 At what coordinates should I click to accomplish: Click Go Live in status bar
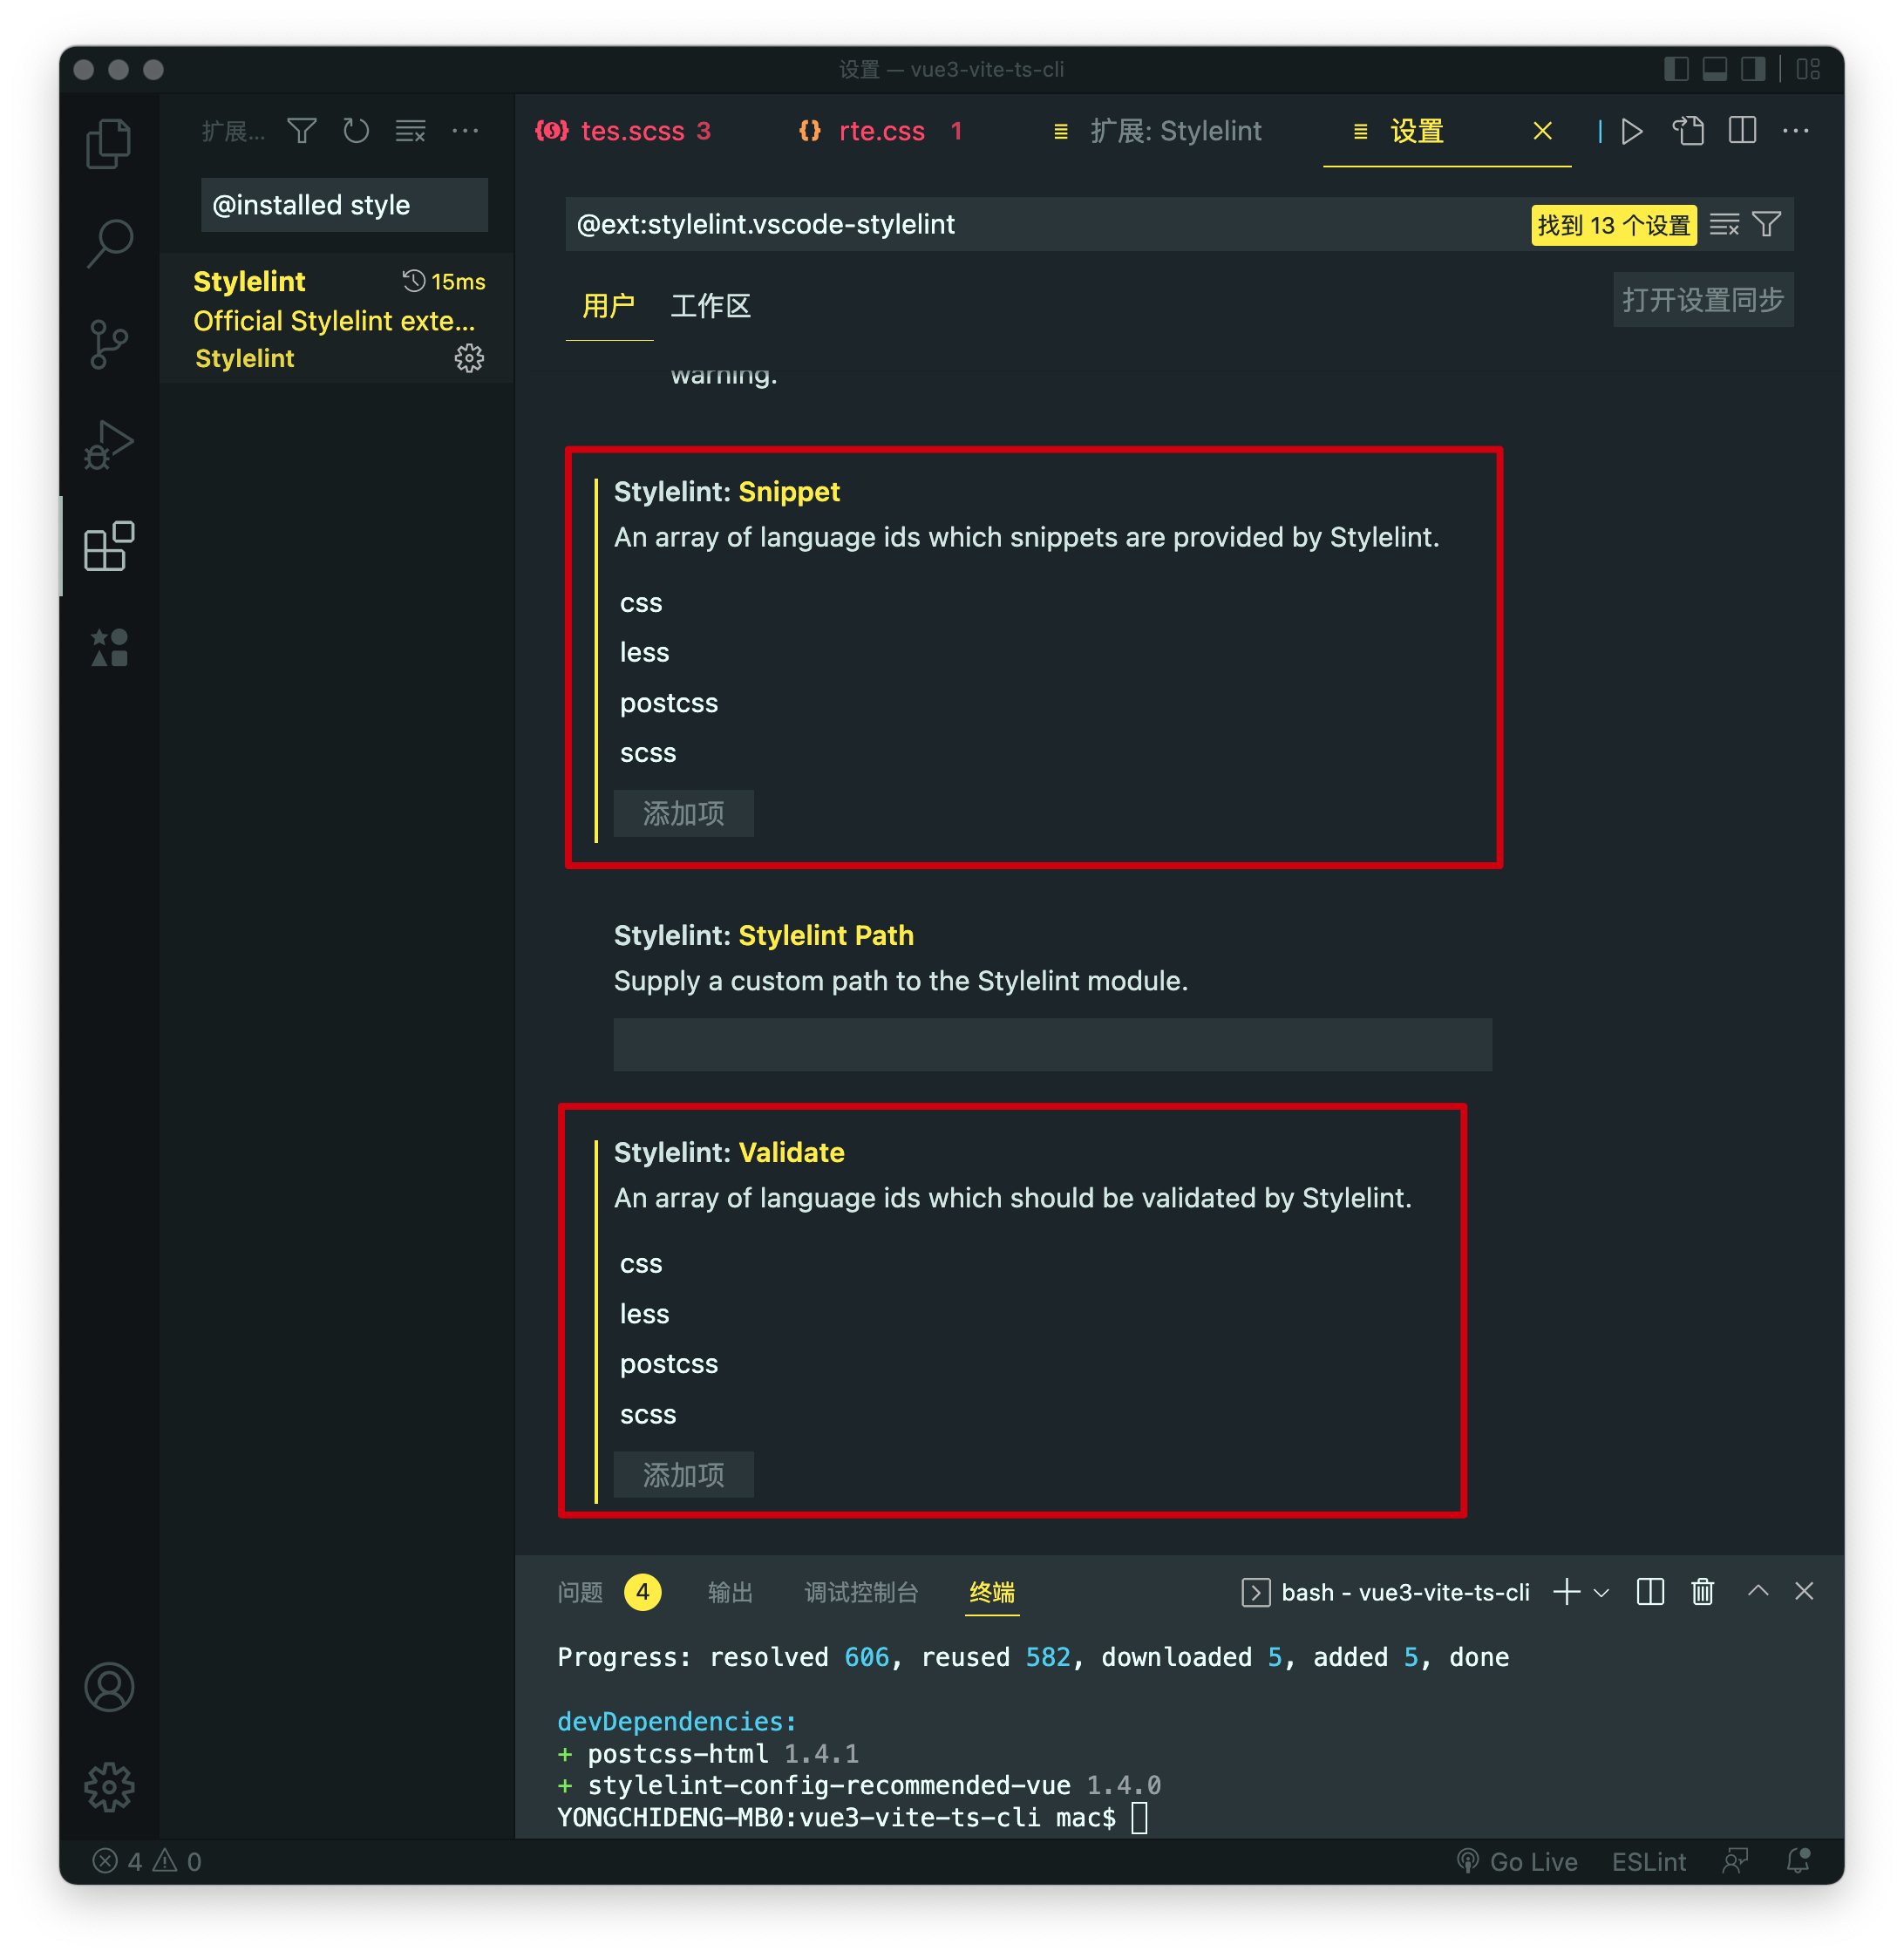click(x=1516, y=1861)
